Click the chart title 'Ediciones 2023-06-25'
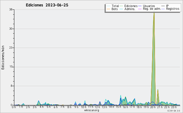The height and width of the screenshot is (113, 183). (47, 5)
